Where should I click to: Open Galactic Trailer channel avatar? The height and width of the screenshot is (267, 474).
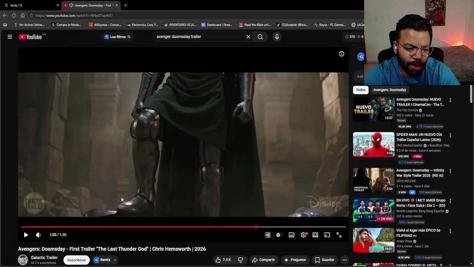23,260
